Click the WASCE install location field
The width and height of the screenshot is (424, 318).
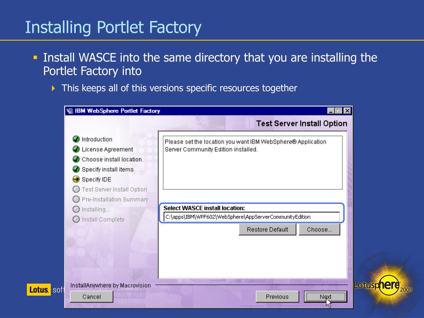click(251, 217)
